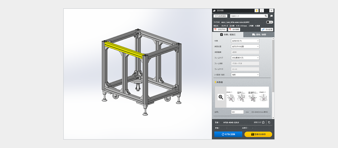Click the モデルに反映 button
338x148 pixels.
coord(228,134)
